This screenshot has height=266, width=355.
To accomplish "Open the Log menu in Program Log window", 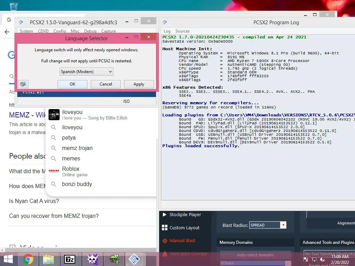I will [167, 31].
